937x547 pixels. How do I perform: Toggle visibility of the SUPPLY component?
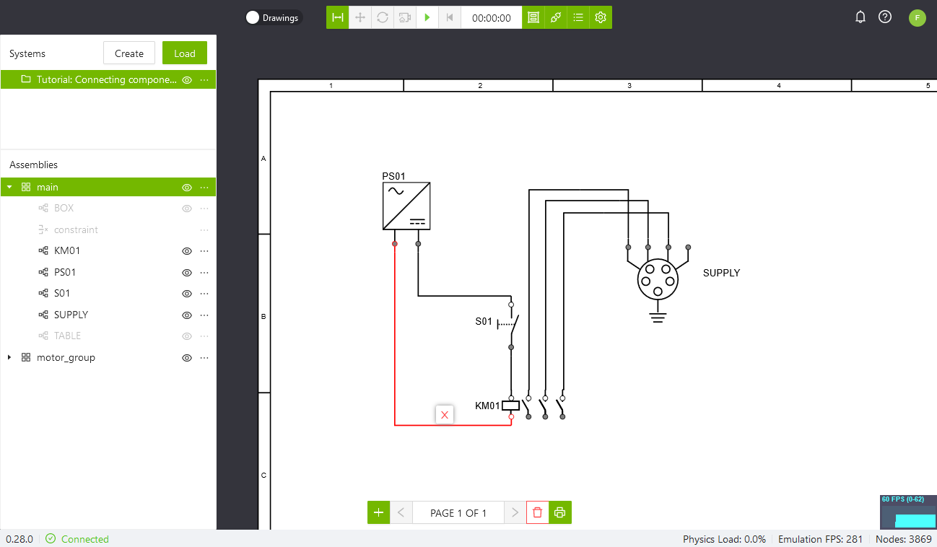click(187, 315)
